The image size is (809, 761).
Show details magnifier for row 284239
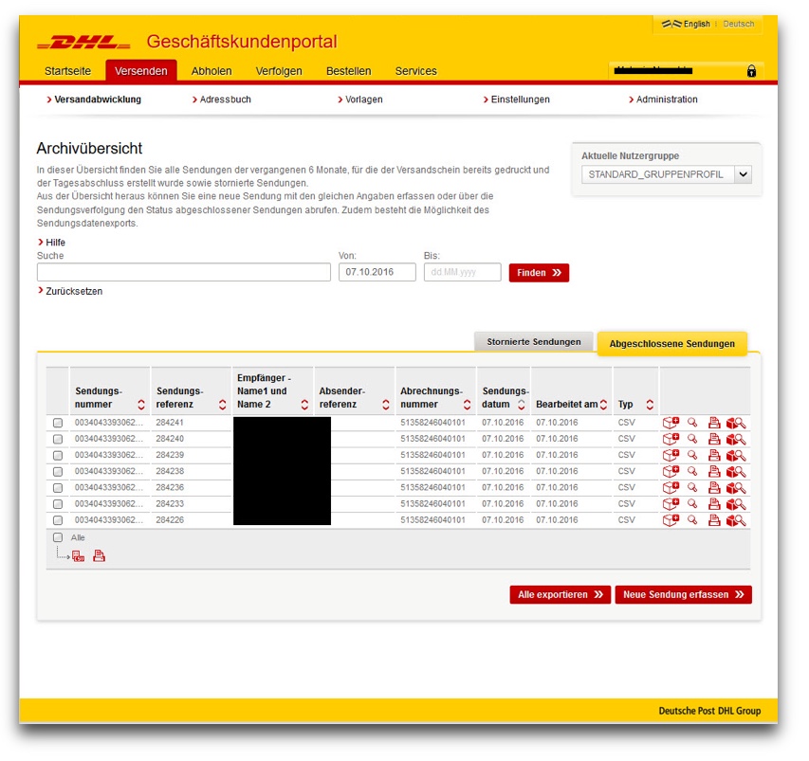[692, 455]
